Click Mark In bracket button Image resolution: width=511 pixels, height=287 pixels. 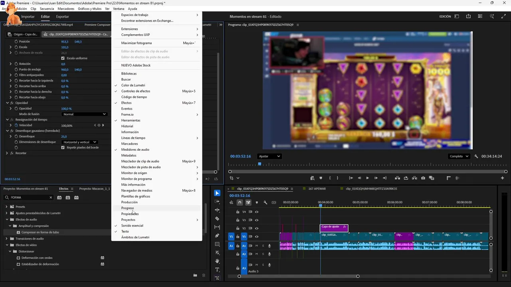click(x=329, y=178)
